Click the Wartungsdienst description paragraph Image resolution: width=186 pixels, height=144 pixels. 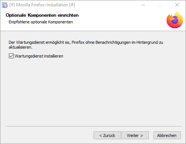tap(86, 45)
